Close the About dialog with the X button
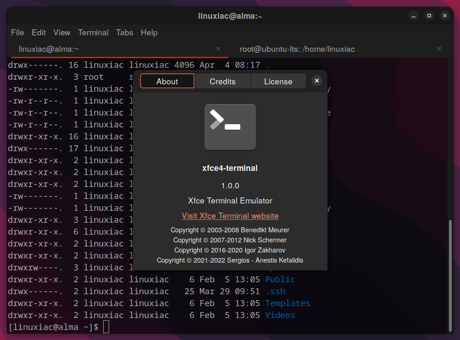 click(x=317, y=81)
